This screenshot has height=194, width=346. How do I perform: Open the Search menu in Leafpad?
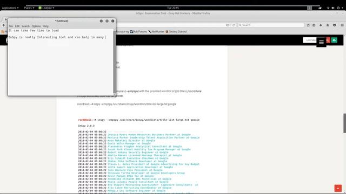[x=25, y=26]
